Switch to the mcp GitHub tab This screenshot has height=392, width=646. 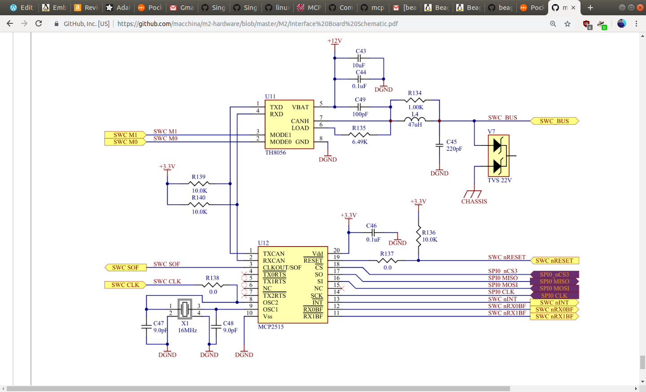click(373, 8)
